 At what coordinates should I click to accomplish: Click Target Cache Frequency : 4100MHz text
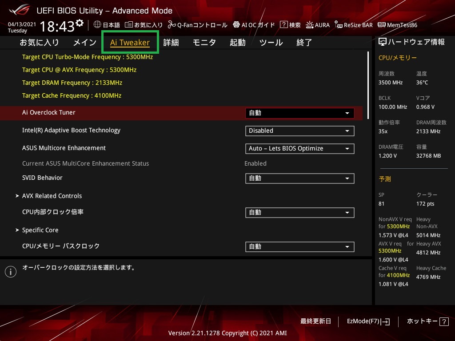click(72, 96)
